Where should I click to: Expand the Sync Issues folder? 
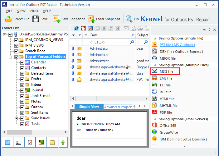[x=16, y=118]
